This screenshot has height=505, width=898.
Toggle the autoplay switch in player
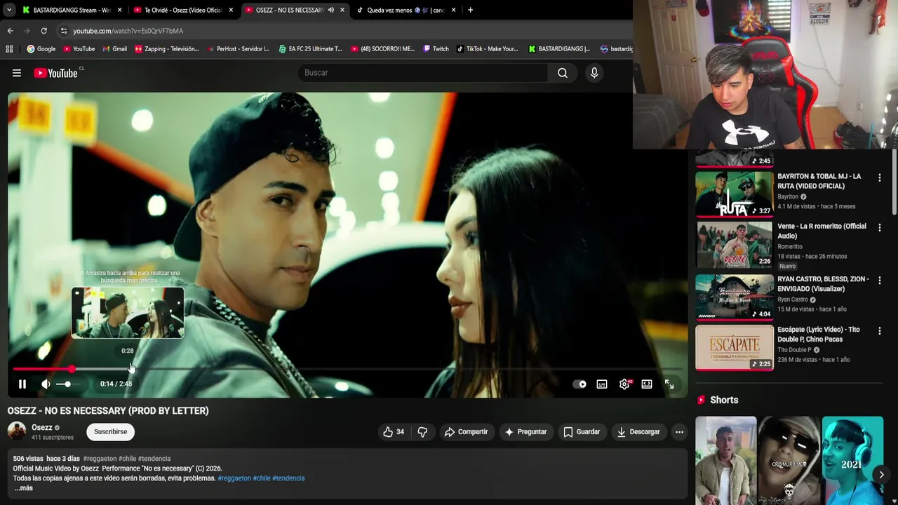[x=579, y=384]
